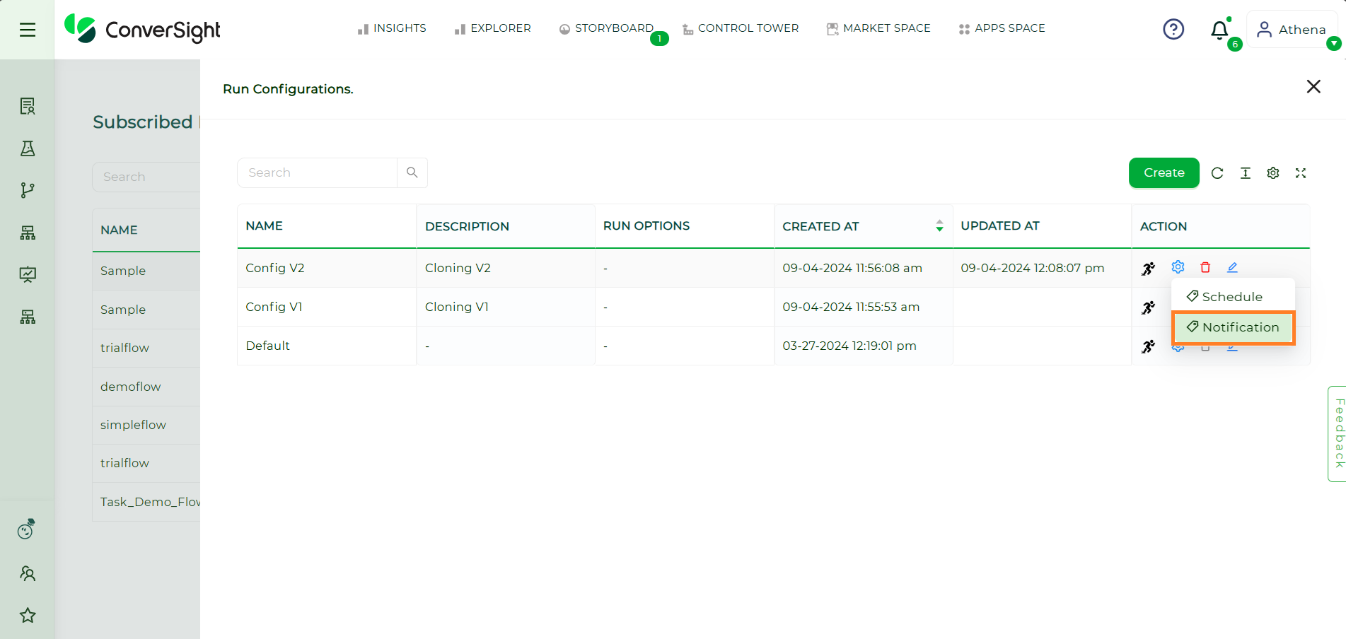This screenshot has height=639, width=1346.
Task: Run the Default configuration
Action: click(x=1149, y=346)
